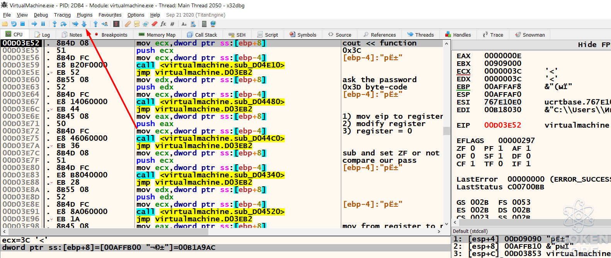Open the Plugins menu

point(85,15)
